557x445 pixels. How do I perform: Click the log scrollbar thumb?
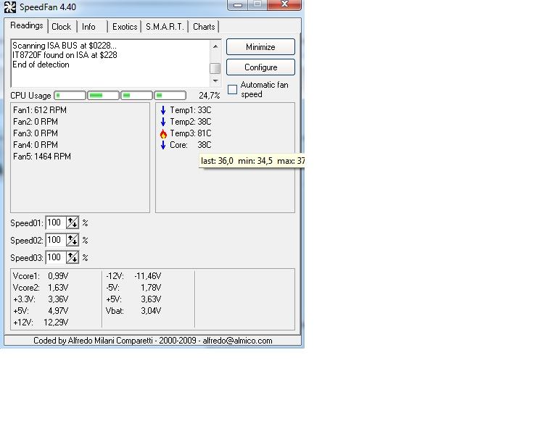(x=215, y=68)
